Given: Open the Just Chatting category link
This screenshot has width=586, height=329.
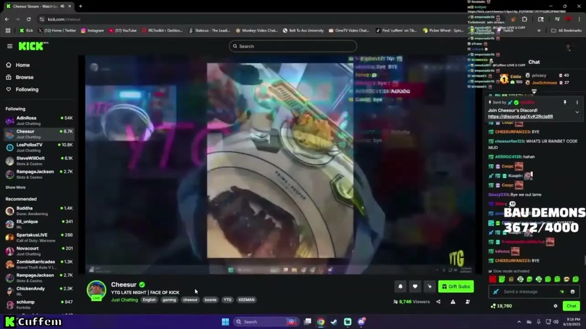Looking at the screenshot, I should (124, 300).
